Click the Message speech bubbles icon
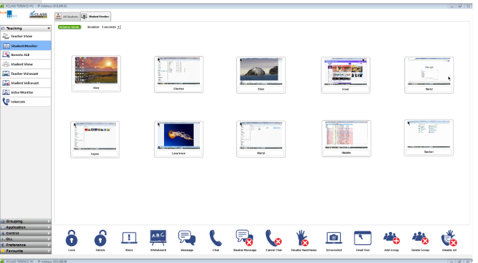This screenshot has width=478, height=263. point(187,238)
